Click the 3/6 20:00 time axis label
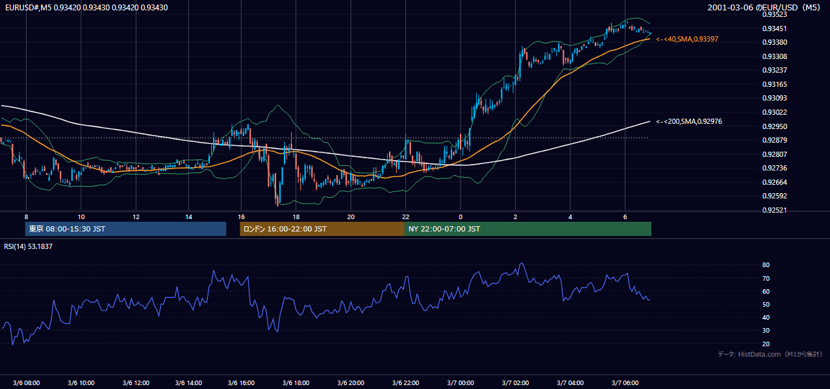This screenshot has width=830, height=389. point(352,383)
